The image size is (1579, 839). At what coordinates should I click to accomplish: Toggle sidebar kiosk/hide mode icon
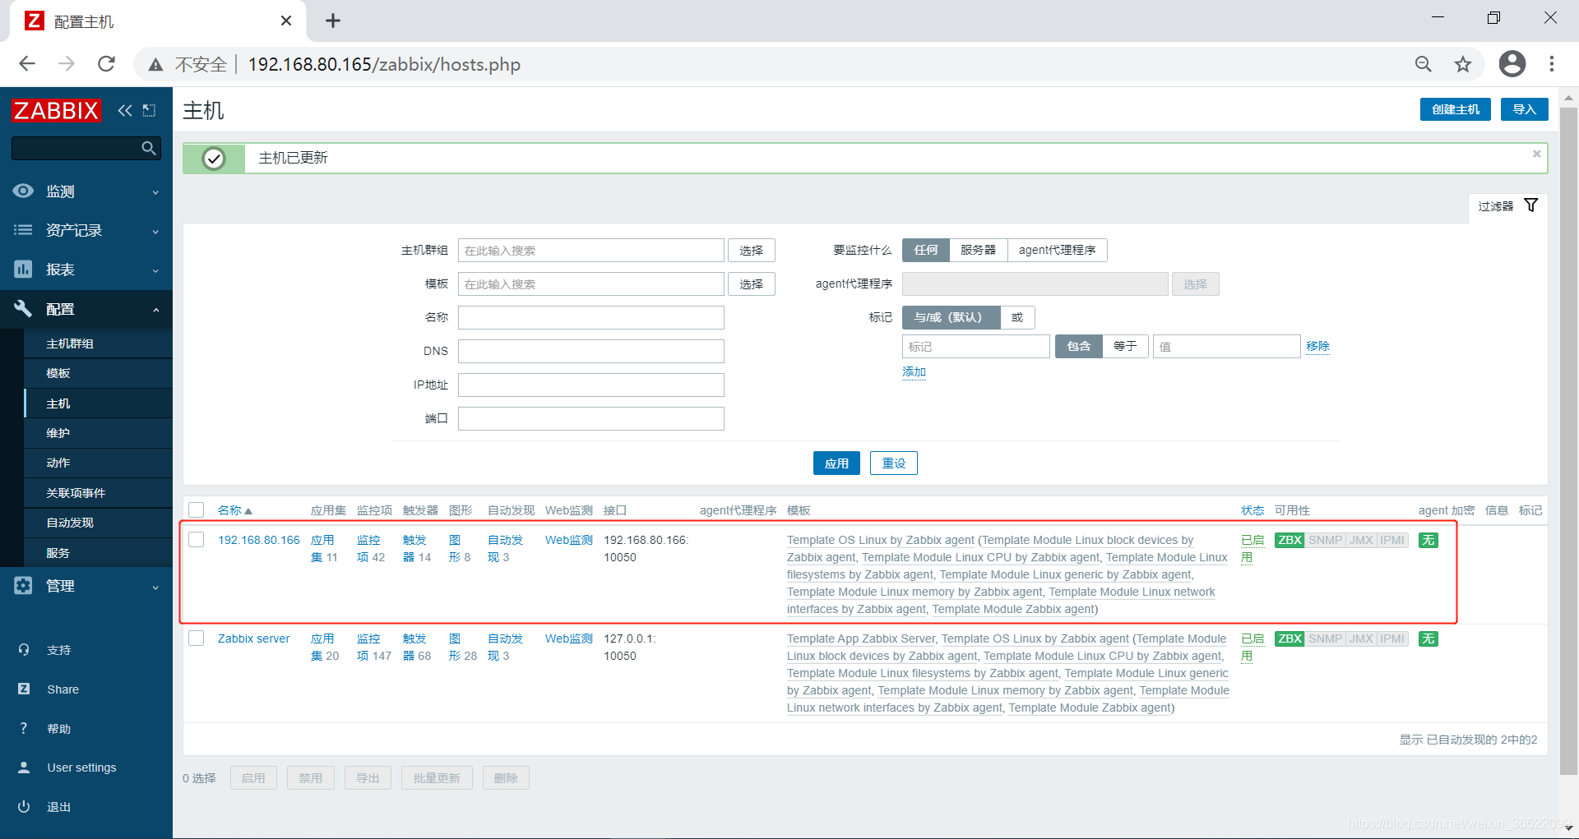[149, 110]
